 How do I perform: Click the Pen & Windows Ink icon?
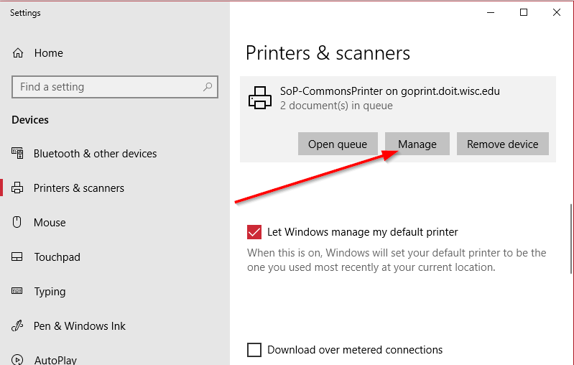tap(17, 325)
